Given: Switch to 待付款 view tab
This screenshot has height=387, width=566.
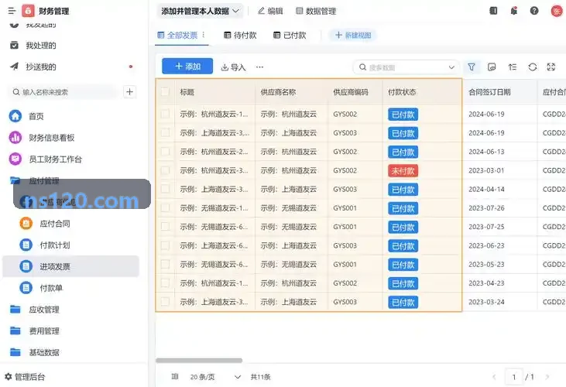Looking at the screenshot, I should [240, 35].
